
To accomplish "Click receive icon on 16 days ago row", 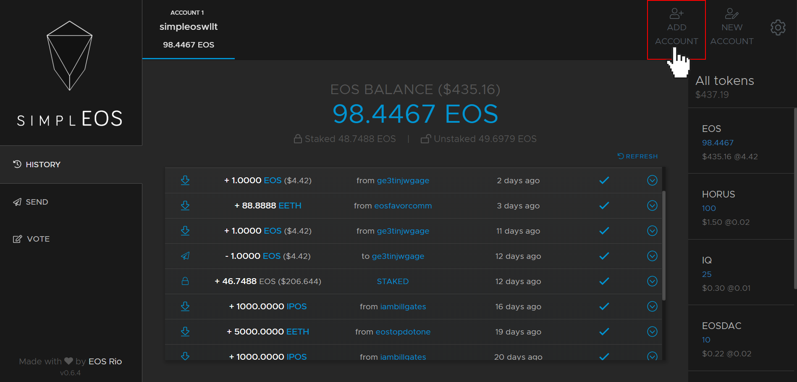I will pos(185,306).
